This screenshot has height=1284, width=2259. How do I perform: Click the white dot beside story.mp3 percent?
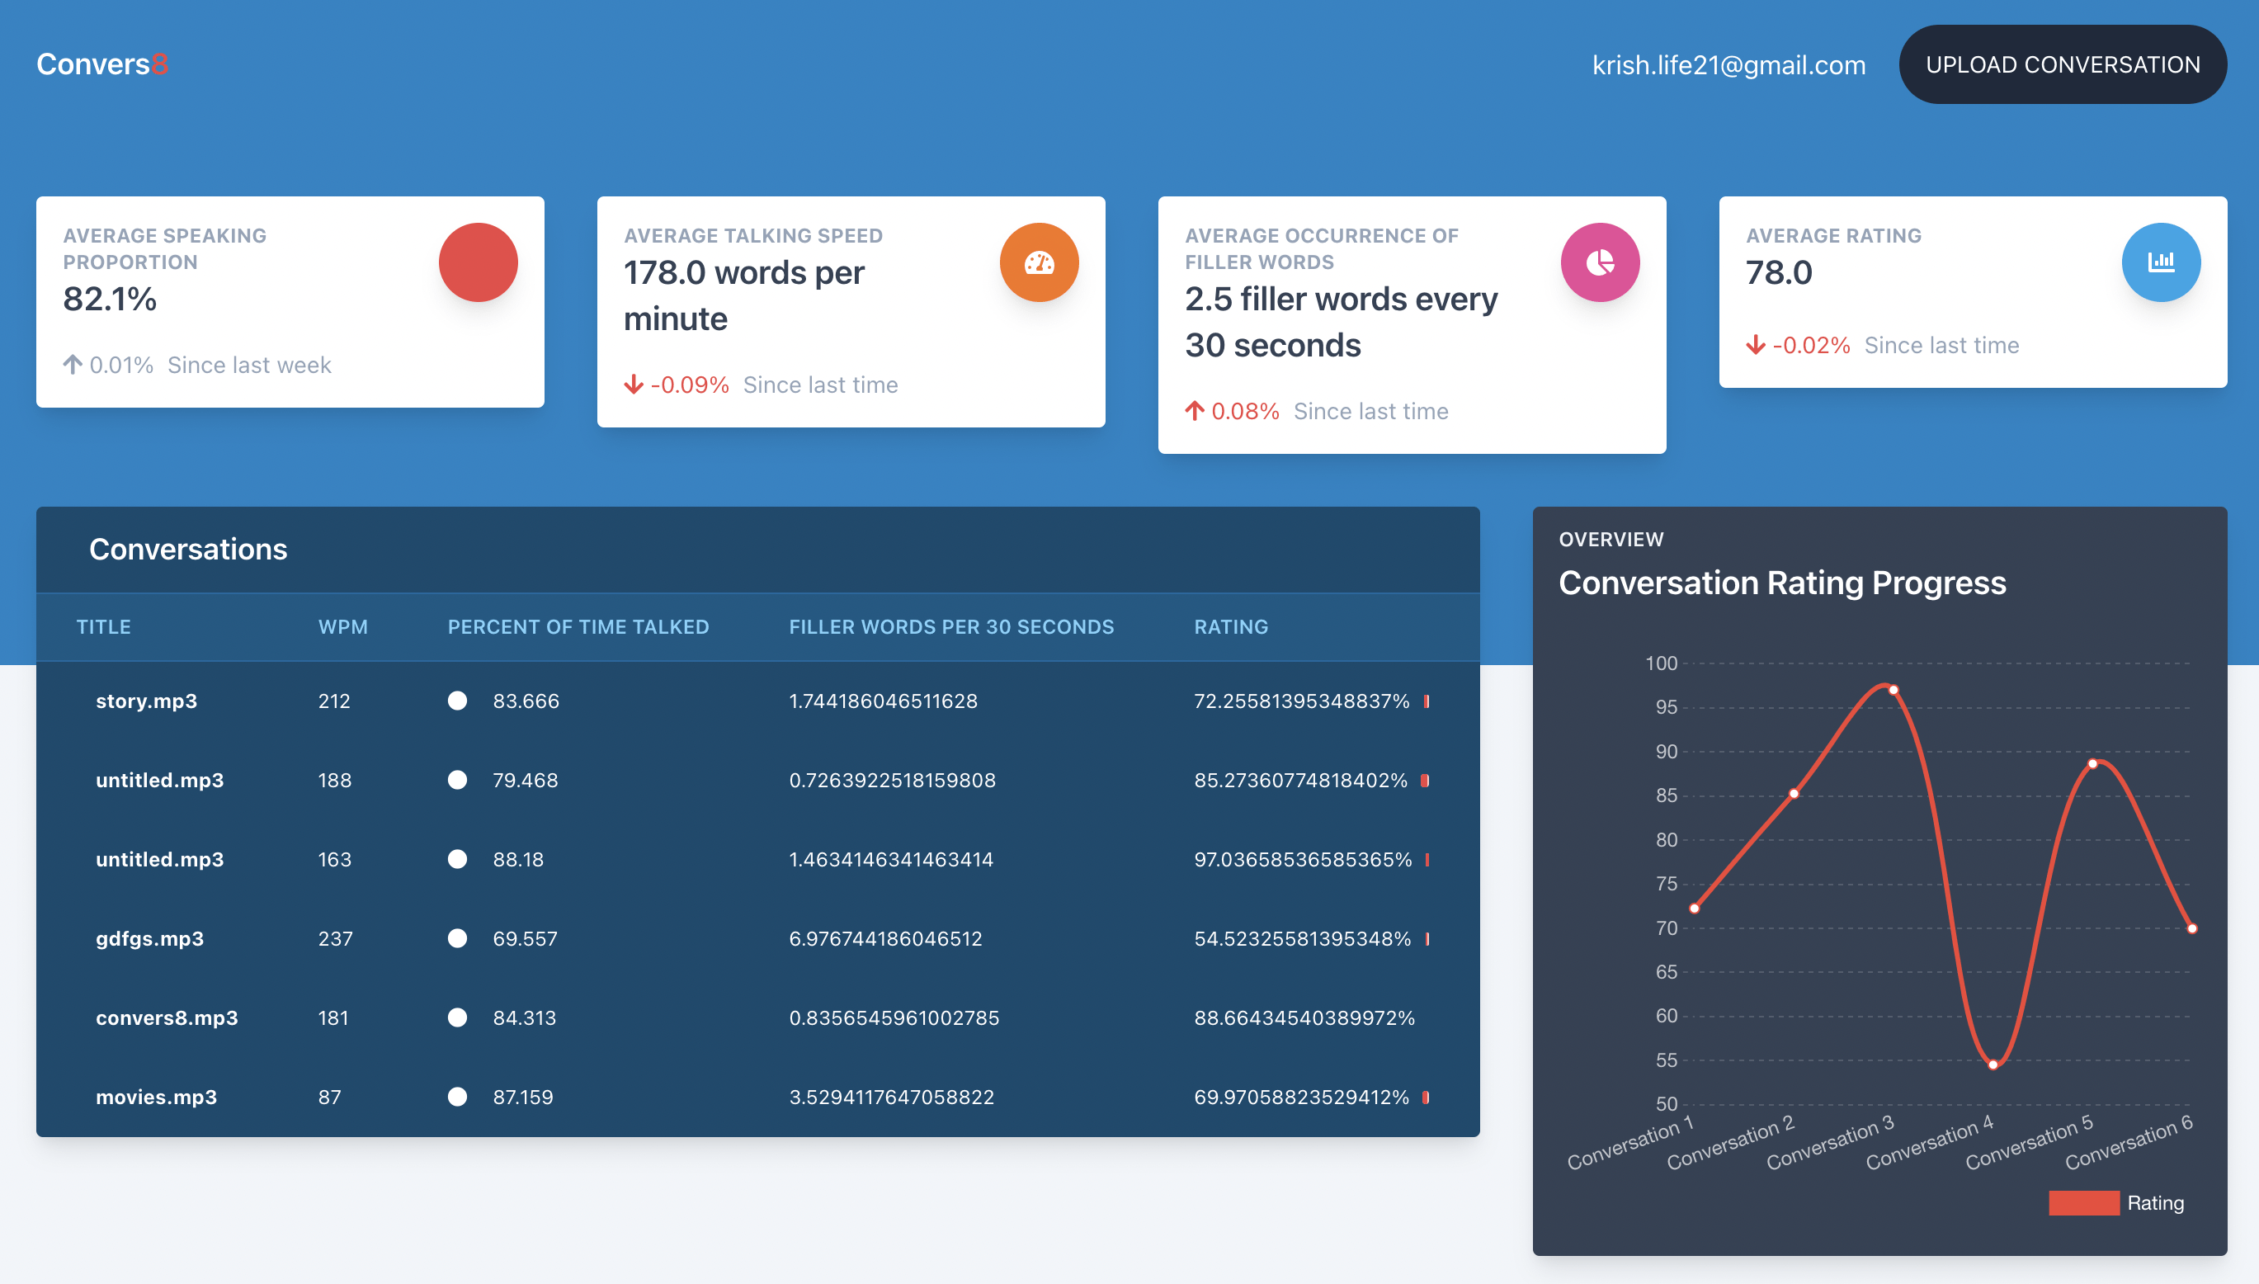[x=457, y=701]
